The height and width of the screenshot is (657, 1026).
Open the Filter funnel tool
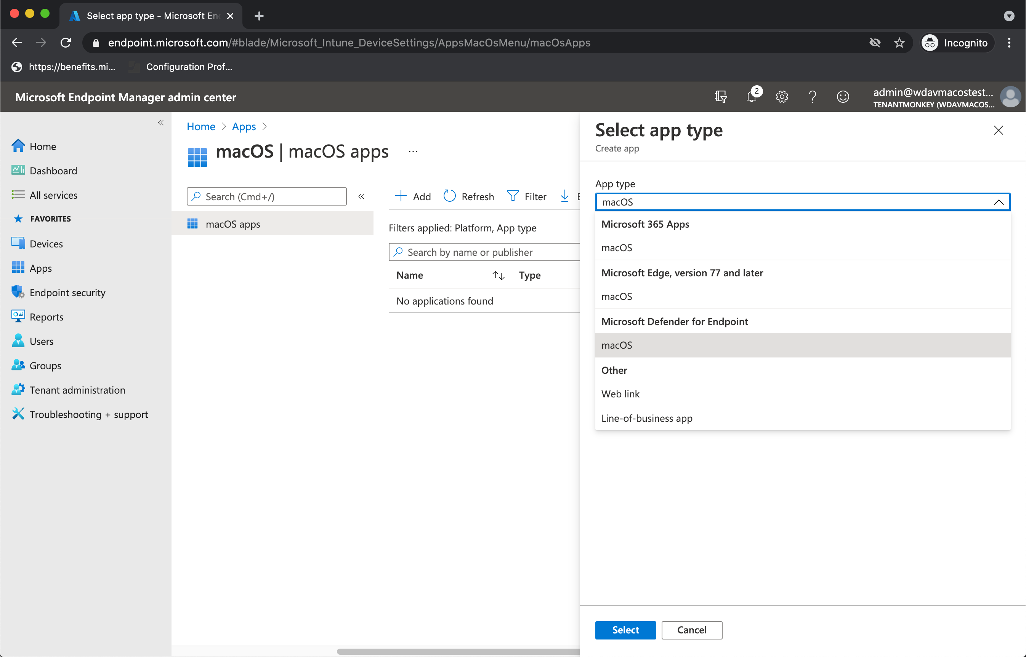526,196
